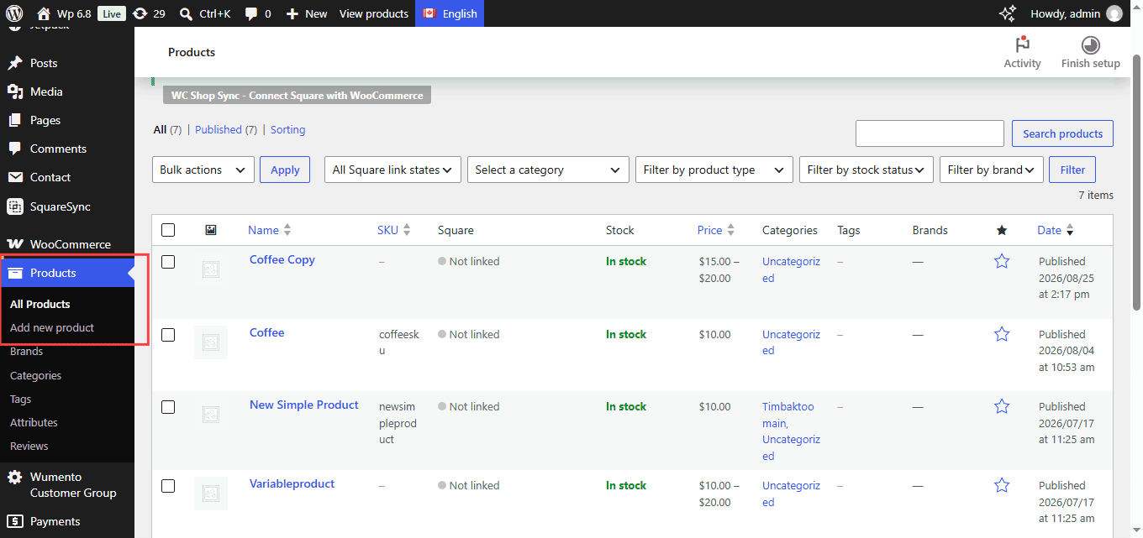
Task: Toggle the featured star for New Simple Product
Action: click(1002, 406)
